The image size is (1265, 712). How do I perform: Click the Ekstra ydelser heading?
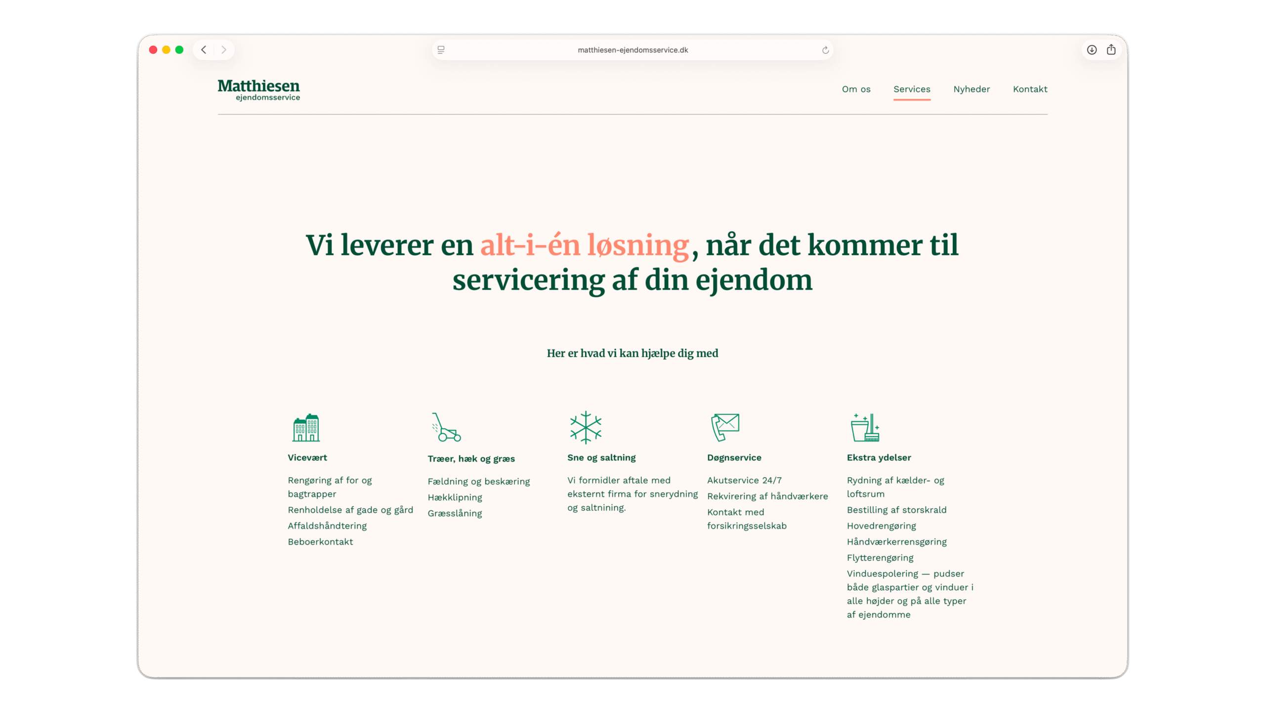pos(879,458)
